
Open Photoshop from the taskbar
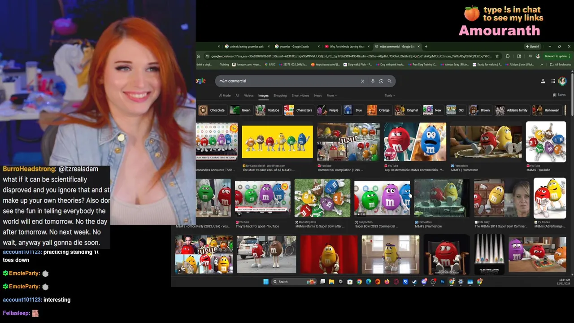(x=442, y=282)
